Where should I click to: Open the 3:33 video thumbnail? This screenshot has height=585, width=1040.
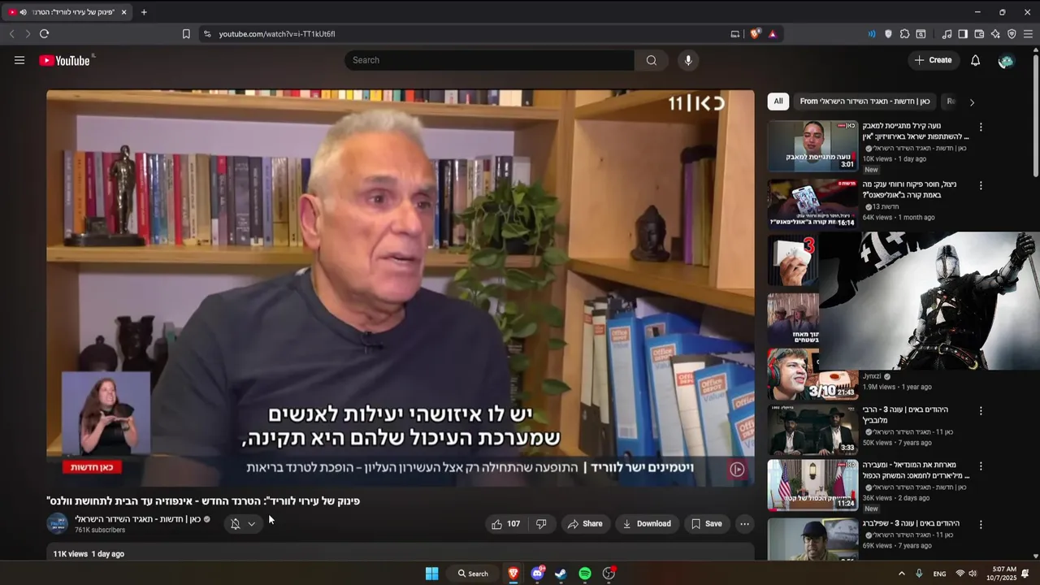[x=812, y=429]
